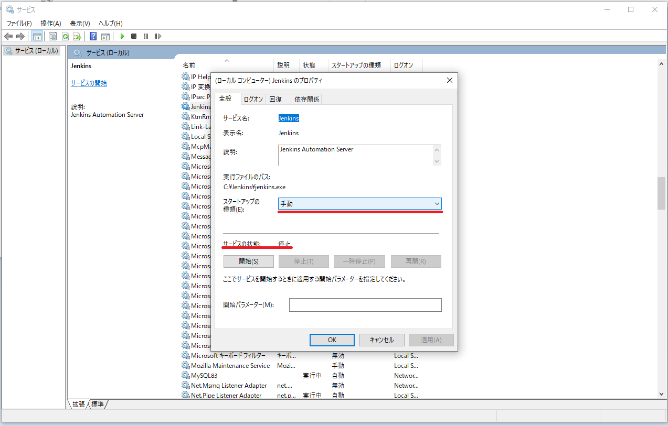Switch to the 回復 tab

[x=276, y=100]
